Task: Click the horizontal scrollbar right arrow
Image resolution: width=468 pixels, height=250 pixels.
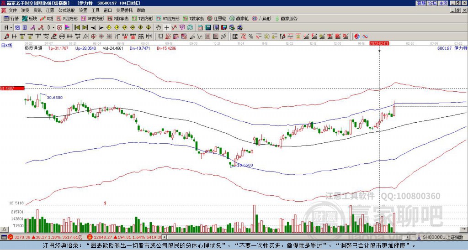Action: pos(408,237)
